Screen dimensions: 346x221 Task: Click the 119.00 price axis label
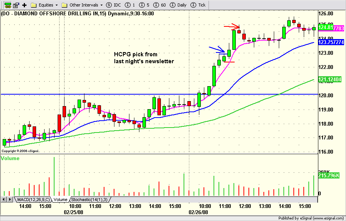click(326, 110)
